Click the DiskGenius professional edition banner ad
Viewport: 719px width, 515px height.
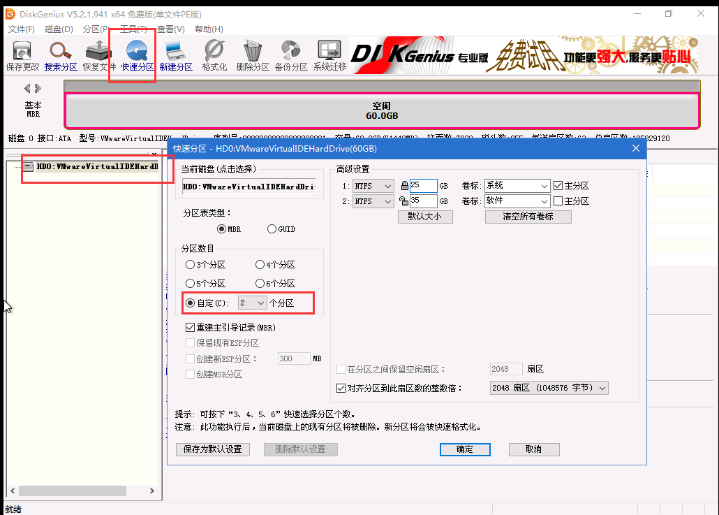524,55
